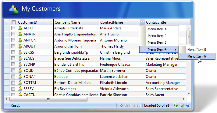Click the vertical scrollbar thumb
Viewport: 217px width, 113px height.
coord(189,37)
